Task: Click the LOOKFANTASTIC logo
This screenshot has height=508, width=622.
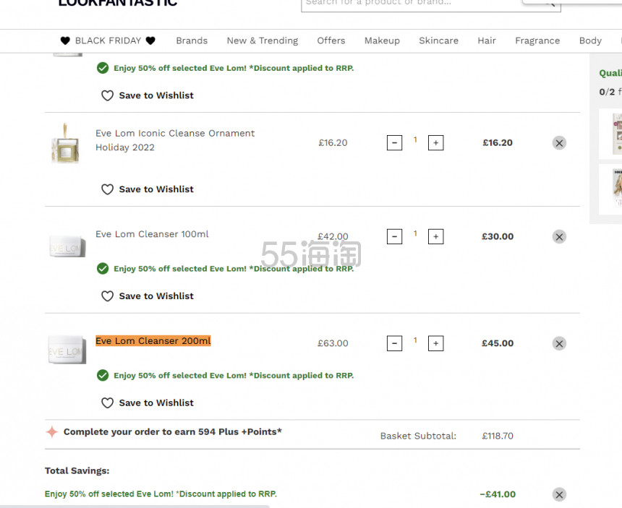Action: (x=117, y=3)
